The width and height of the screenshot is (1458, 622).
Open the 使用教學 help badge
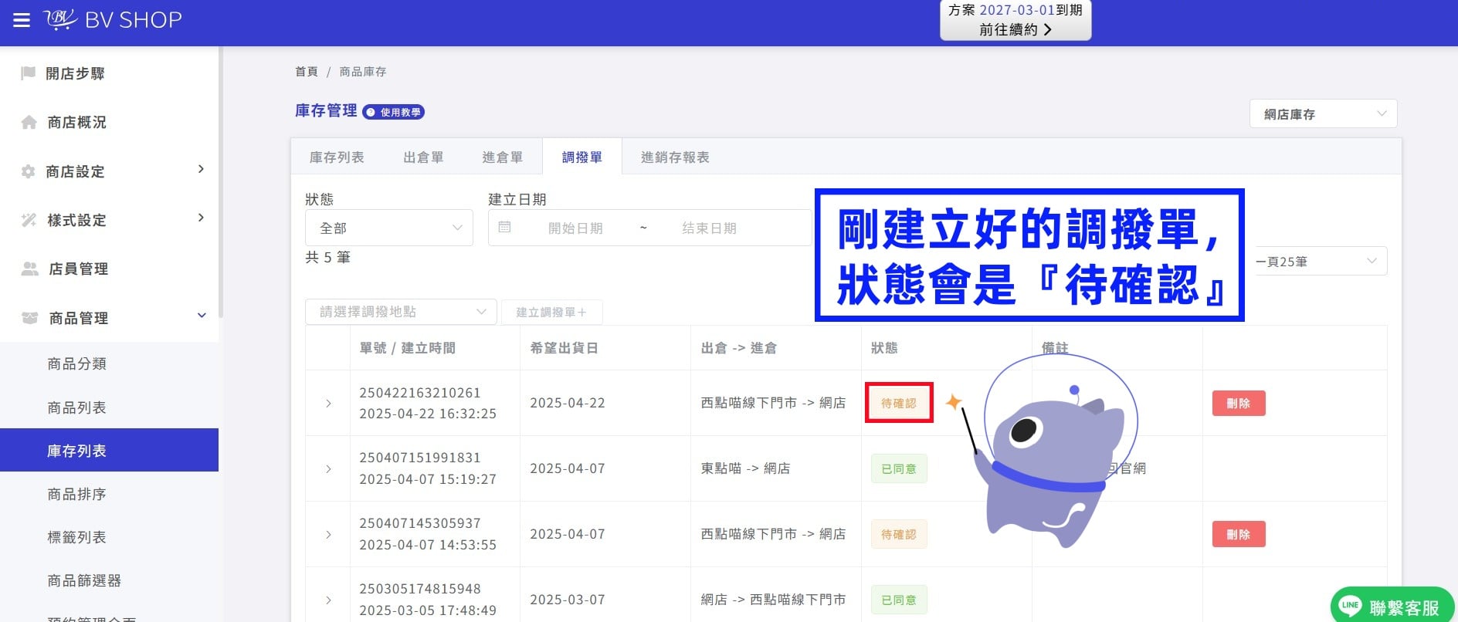click(x=393, y=112)
